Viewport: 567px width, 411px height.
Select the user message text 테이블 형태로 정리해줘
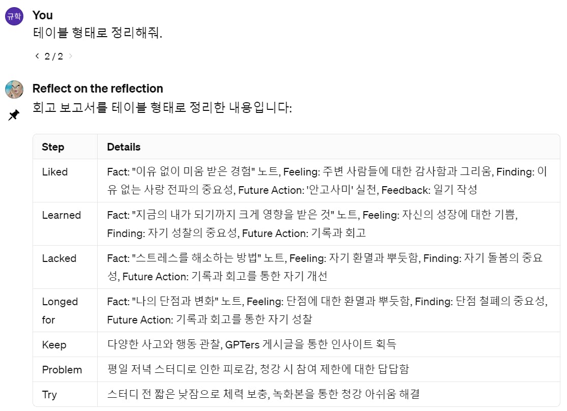coord(98,33)
